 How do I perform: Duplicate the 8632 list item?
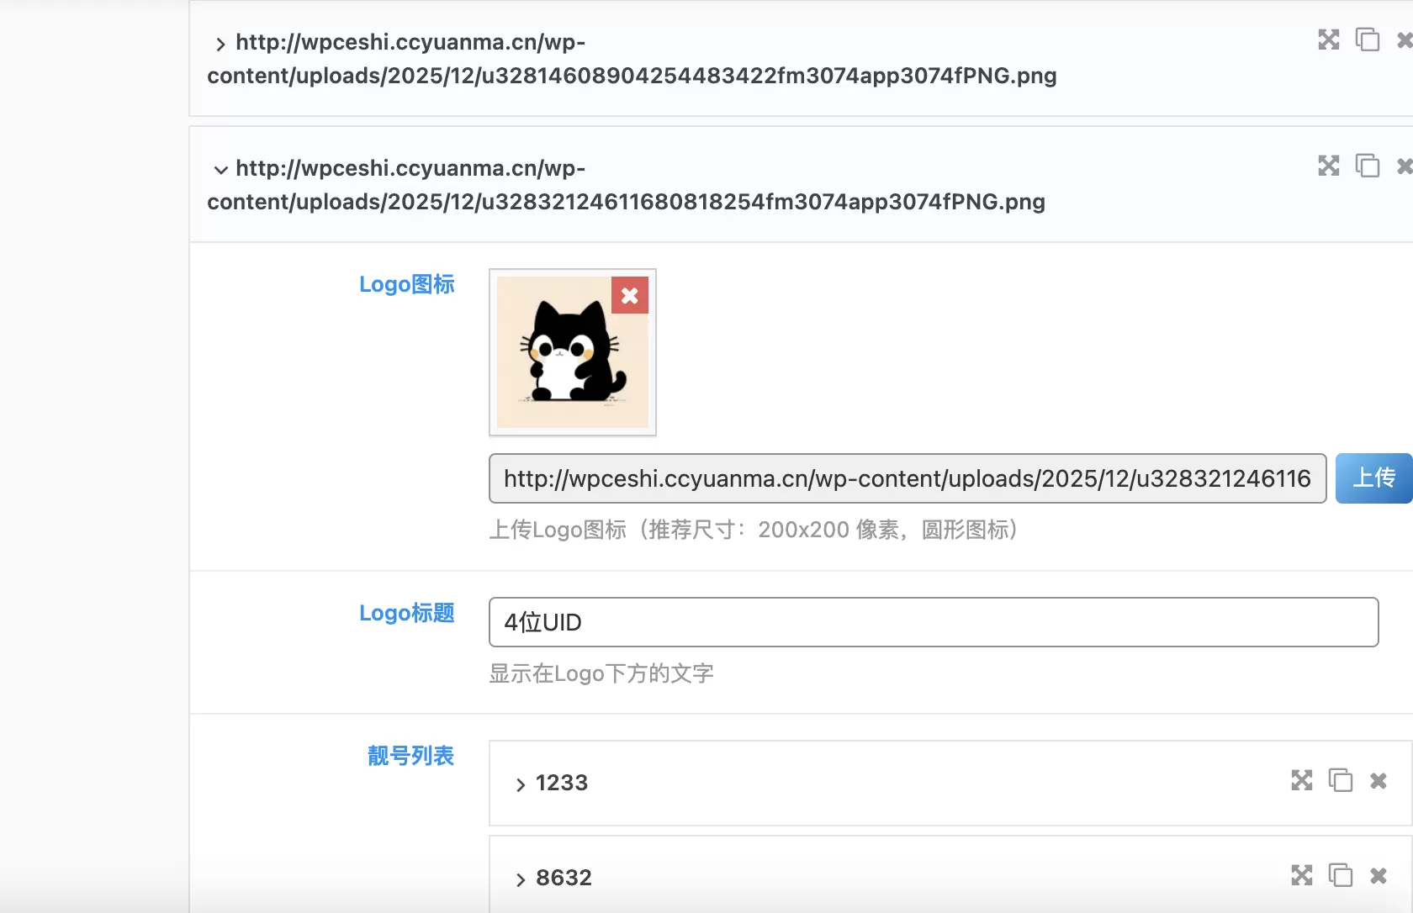tap(1341, 875)
